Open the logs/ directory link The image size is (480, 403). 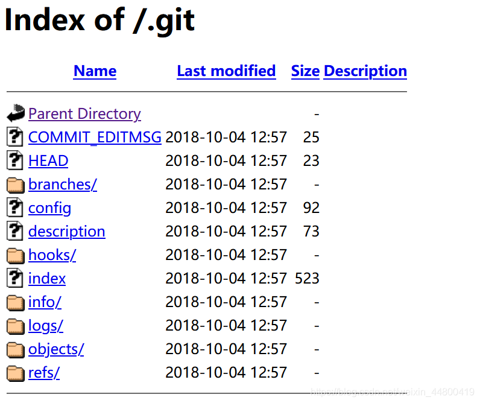[x=46, y=326]
